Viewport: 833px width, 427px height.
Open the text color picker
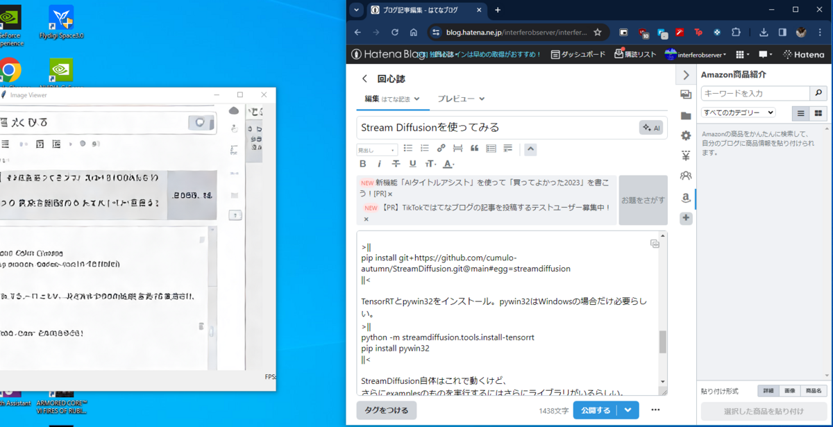click(x=447, y=163)
